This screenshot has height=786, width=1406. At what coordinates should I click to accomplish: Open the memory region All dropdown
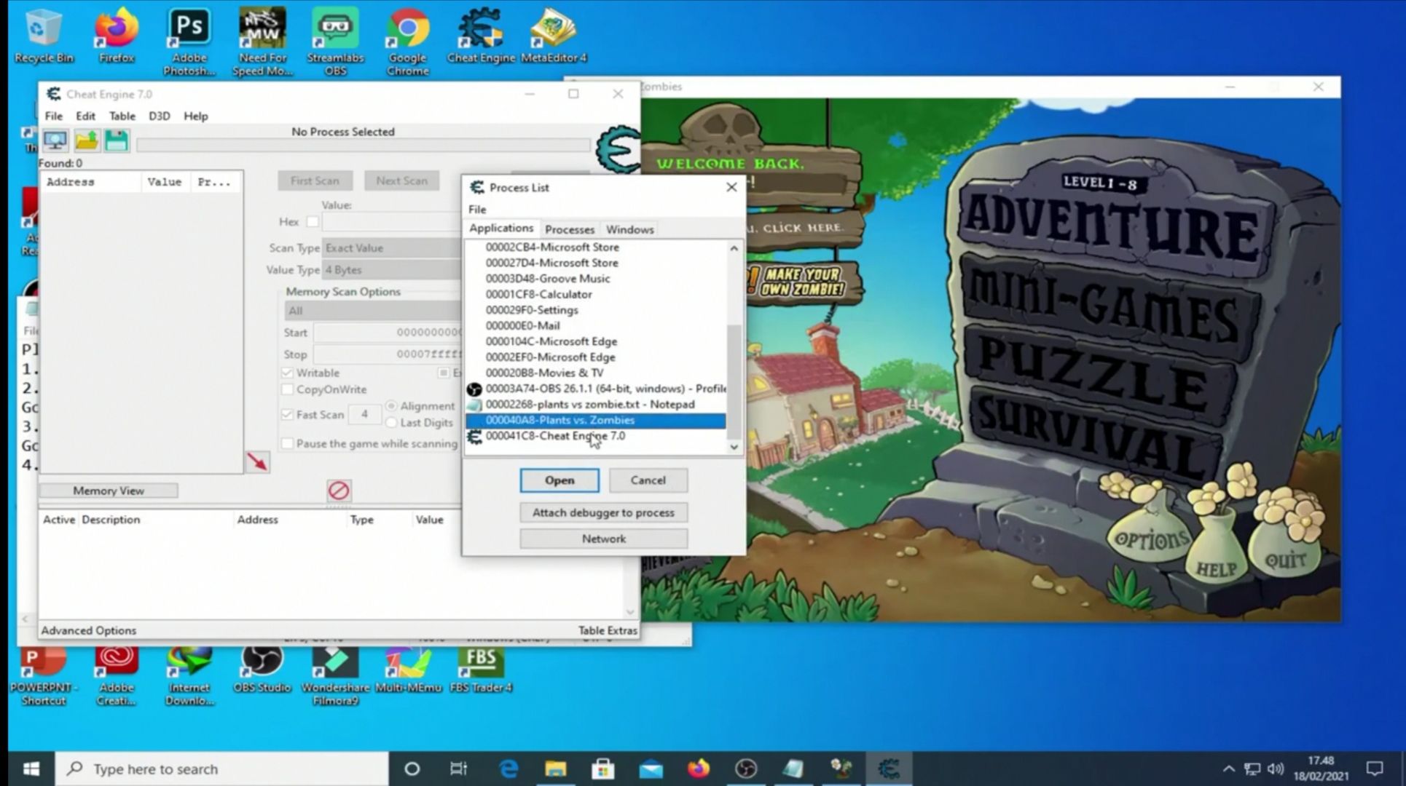click(x=373, y=311)
